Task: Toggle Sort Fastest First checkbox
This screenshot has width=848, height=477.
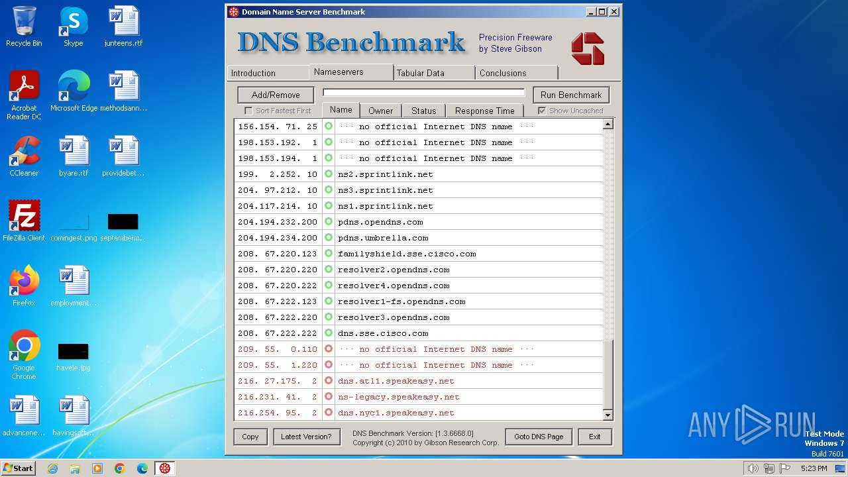Action: point(248,111)
